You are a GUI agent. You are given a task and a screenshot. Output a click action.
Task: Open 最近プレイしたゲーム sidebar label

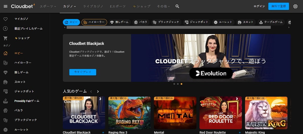tap(28, 28)
